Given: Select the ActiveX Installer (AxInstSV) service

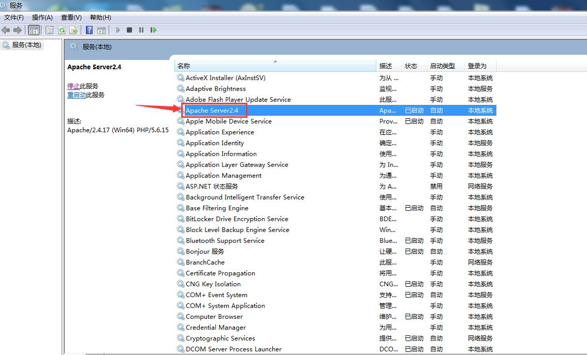Looking at the screenshot, I should tap(336, 78).
